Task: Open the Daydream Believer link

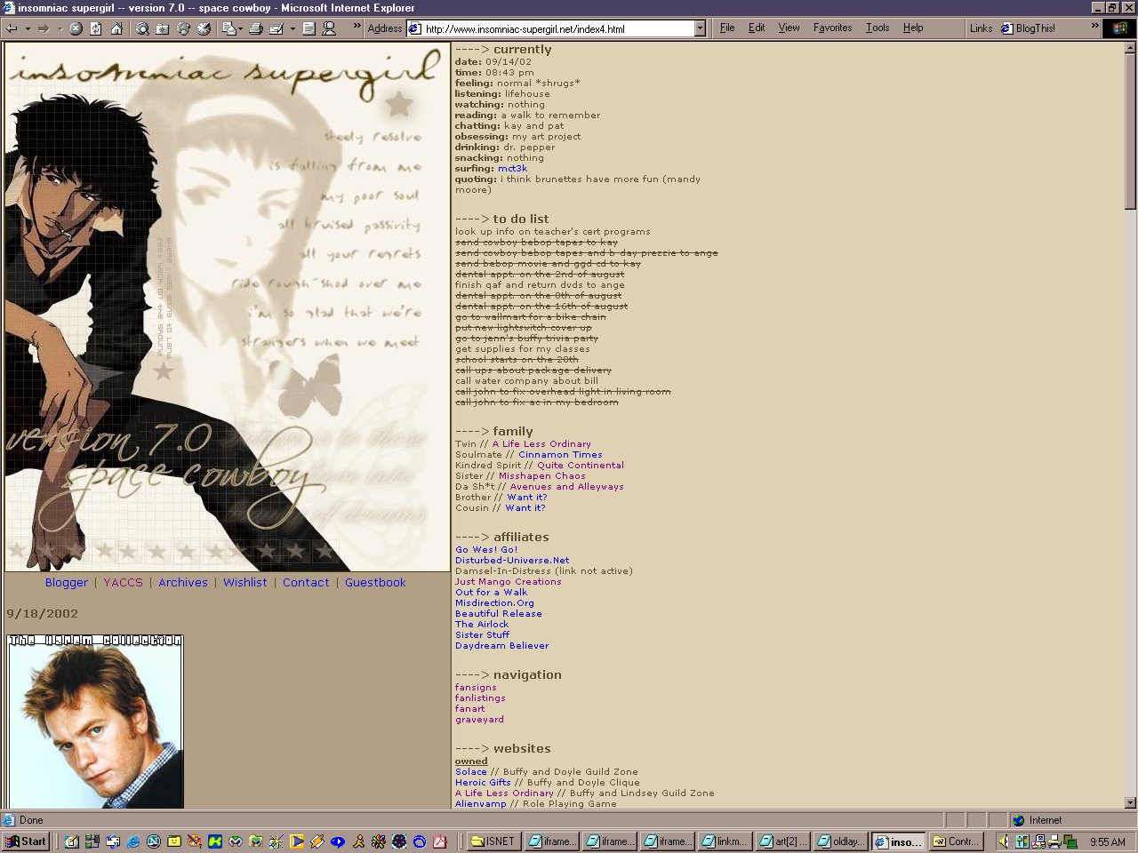Action: coord(502,646)
